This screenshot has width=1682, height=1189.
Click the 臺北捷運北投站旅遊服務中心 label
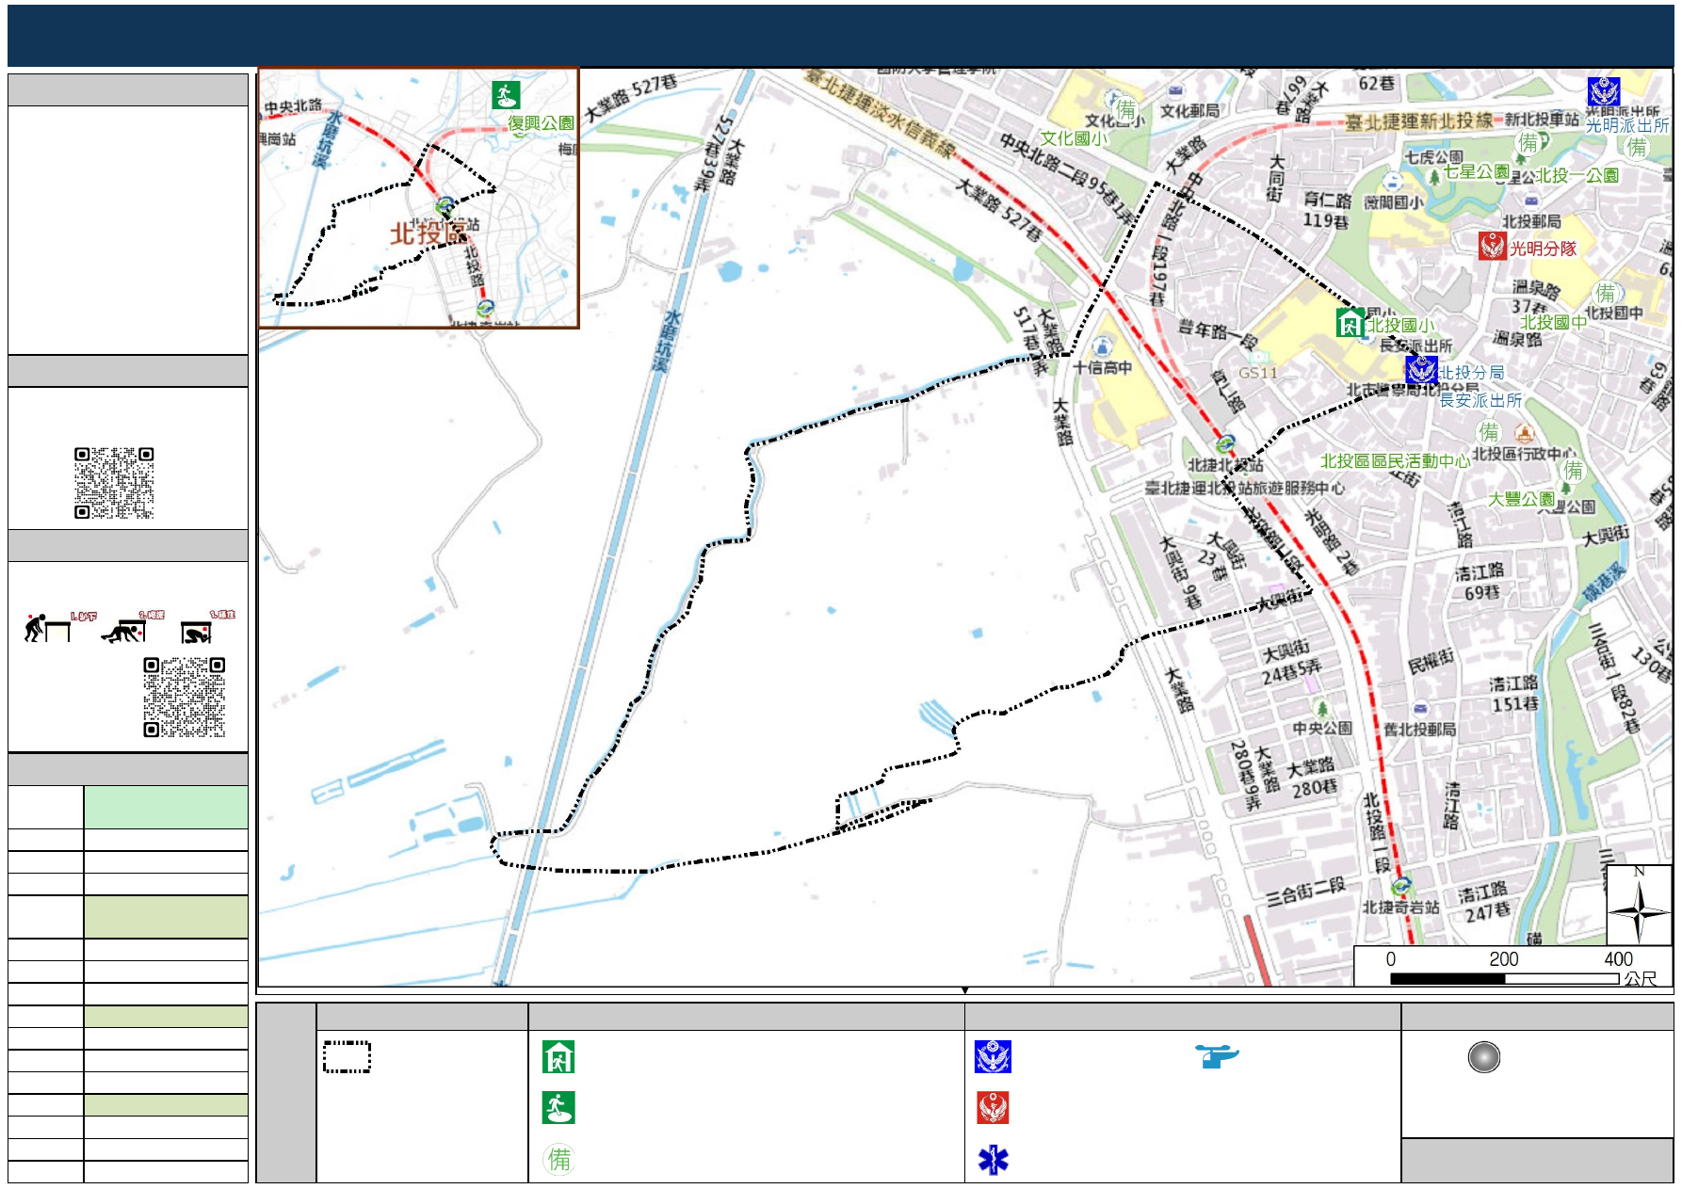coord(1244,488)
